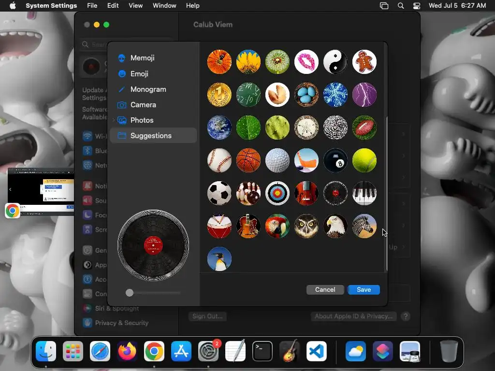
Task: Open the Window menu
Action: pos(164,6)
